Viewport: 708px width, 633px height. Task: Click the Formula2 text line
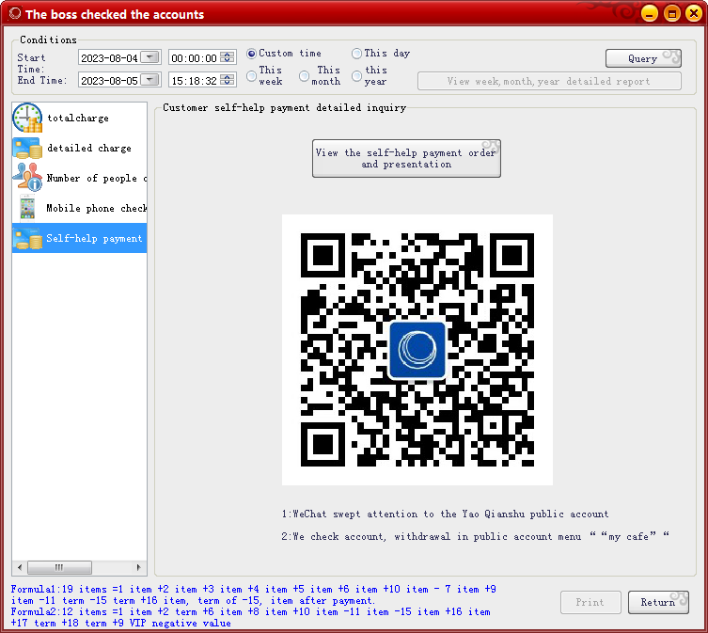(251, 617)
